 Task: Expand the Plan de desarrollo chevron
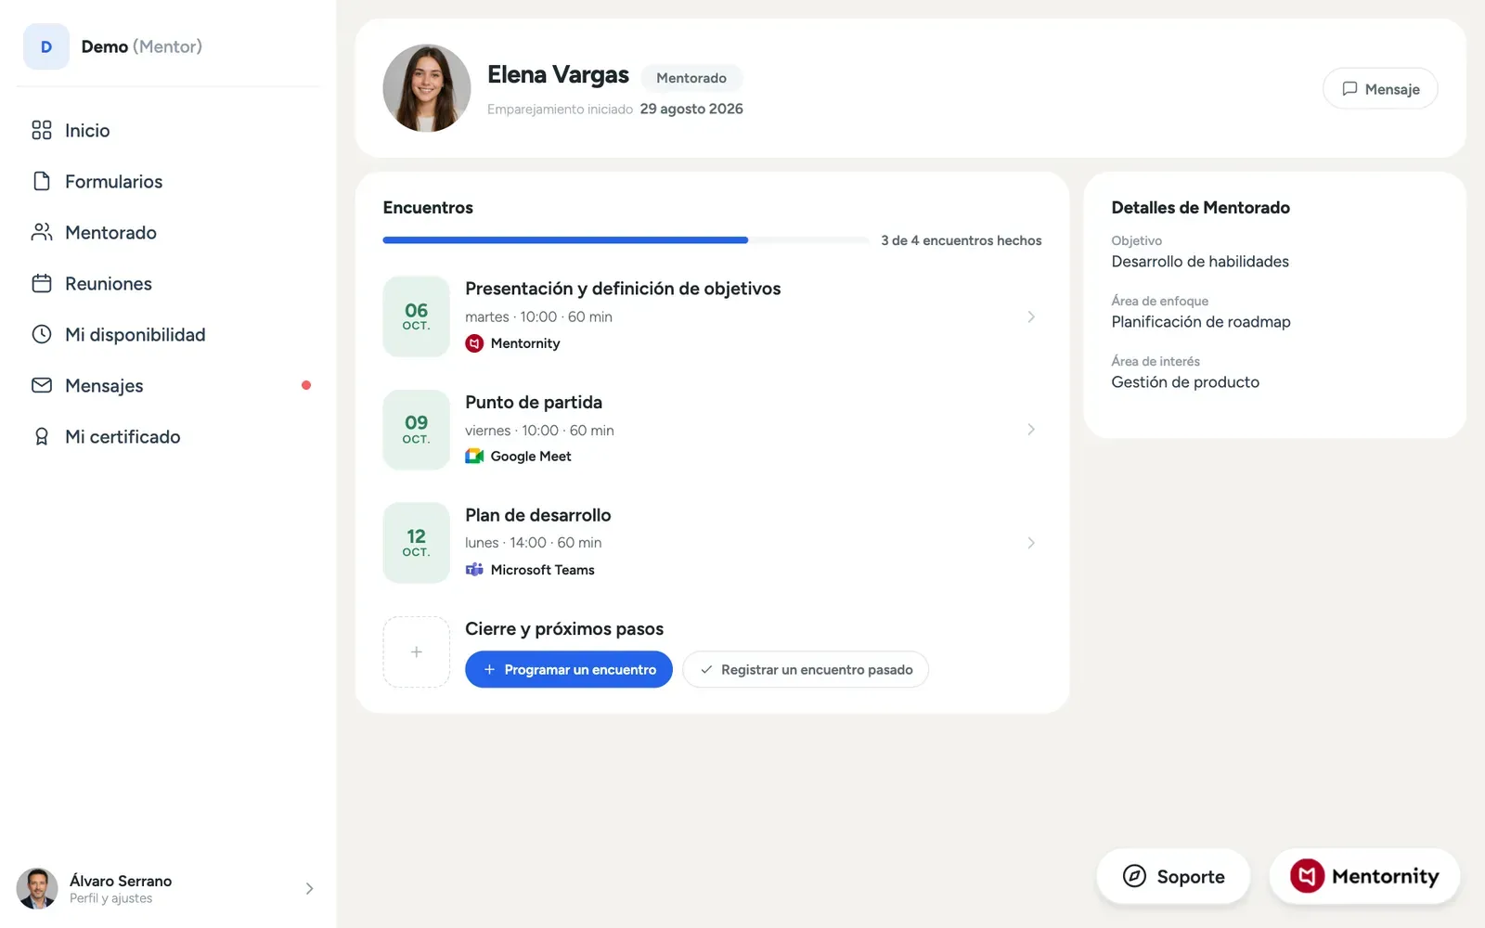click(x=1031, y=543)
